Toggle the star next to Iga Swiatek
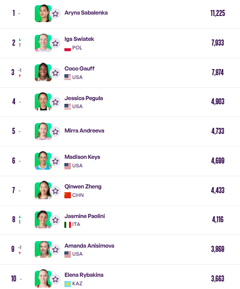 coord(55,44)
